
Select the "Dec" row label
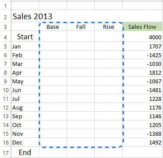click(x=25, y=142)
